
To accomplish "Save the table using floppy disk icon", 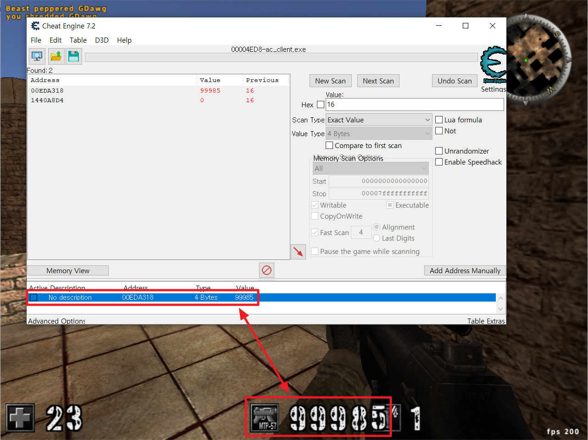I will (73, 56).
